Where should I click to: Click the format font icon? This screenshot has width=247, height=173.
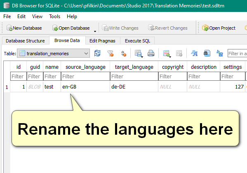(194, 53)
